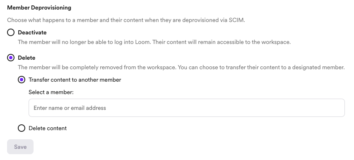Click the "Enter name or email address" placeholder
354x160 pixels.
tap(70, 108)
